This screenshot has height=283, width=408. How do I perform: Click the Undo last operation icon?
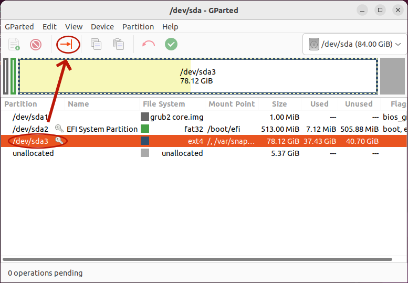tap(149, 44)
